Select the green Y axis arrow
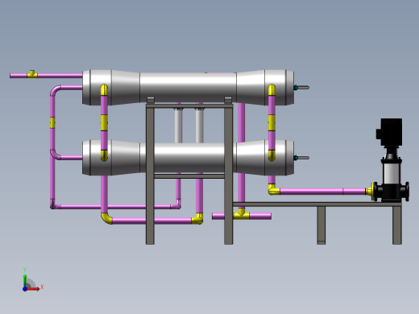The width and height of the screenshot is (419, 314). [25, 280]
